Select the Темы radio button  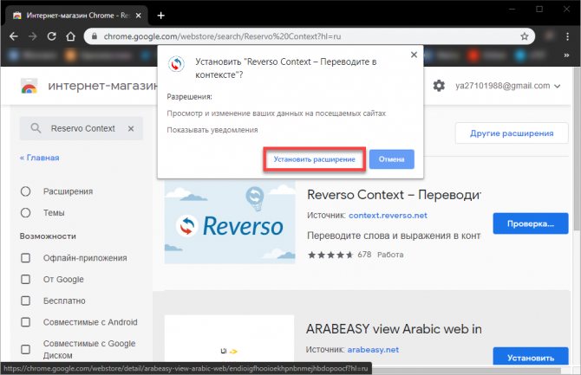pyautogui.click(x=25, y=213)
